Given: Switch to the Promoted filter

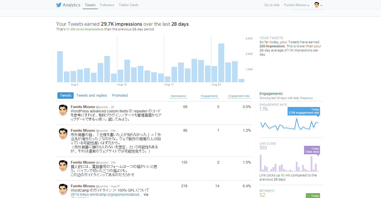Looking at the screenshot, I should coord(120,95).
